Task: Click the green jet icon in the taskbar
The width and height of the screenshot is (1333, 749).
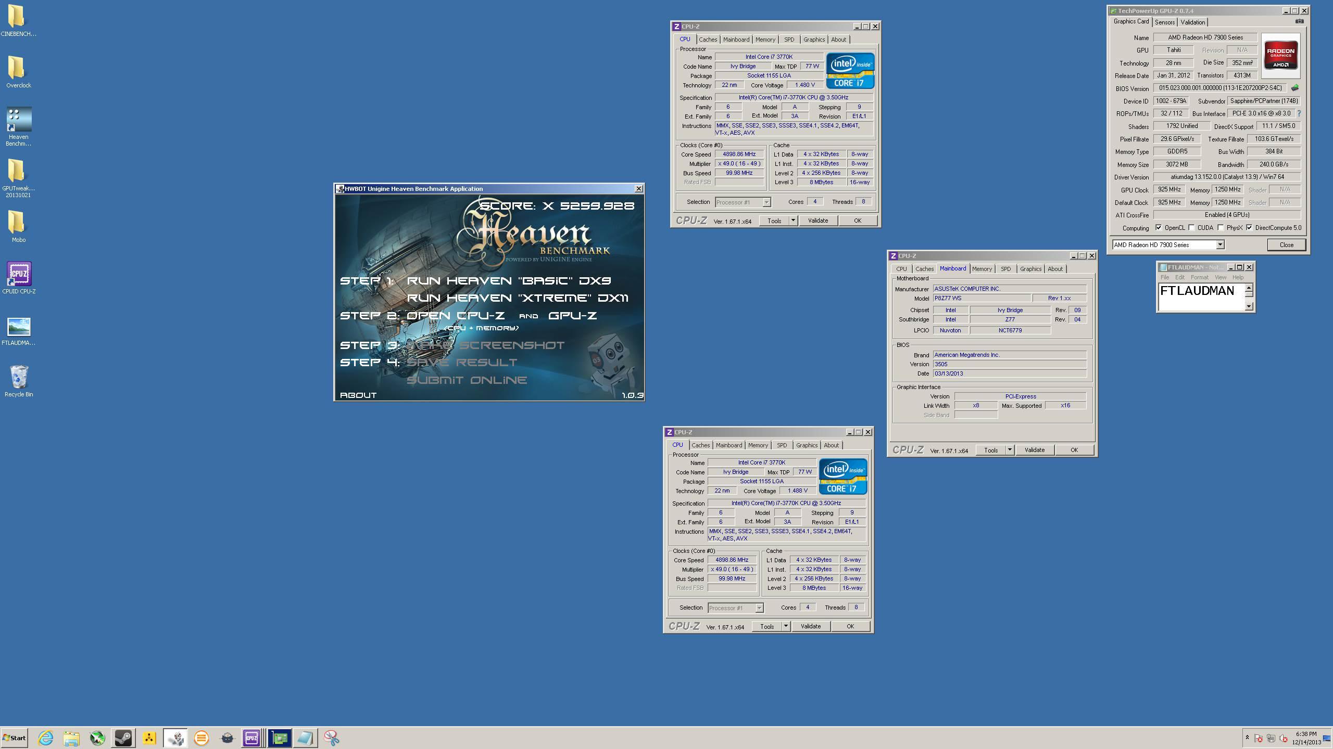Action: [x=97, y=738]
